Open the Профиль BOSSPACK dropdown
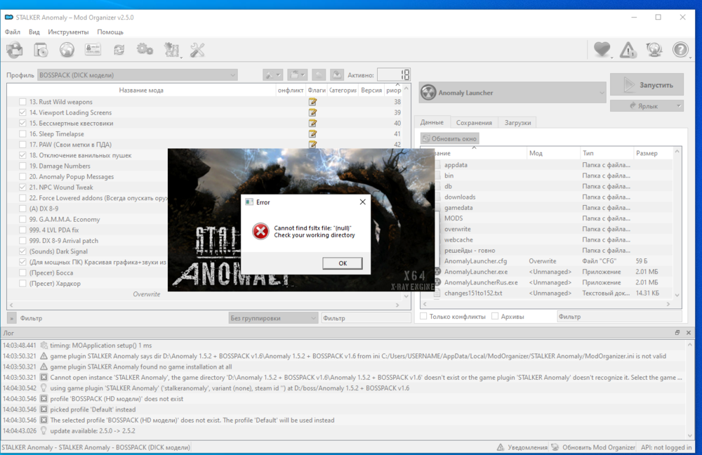 [138, 75]
